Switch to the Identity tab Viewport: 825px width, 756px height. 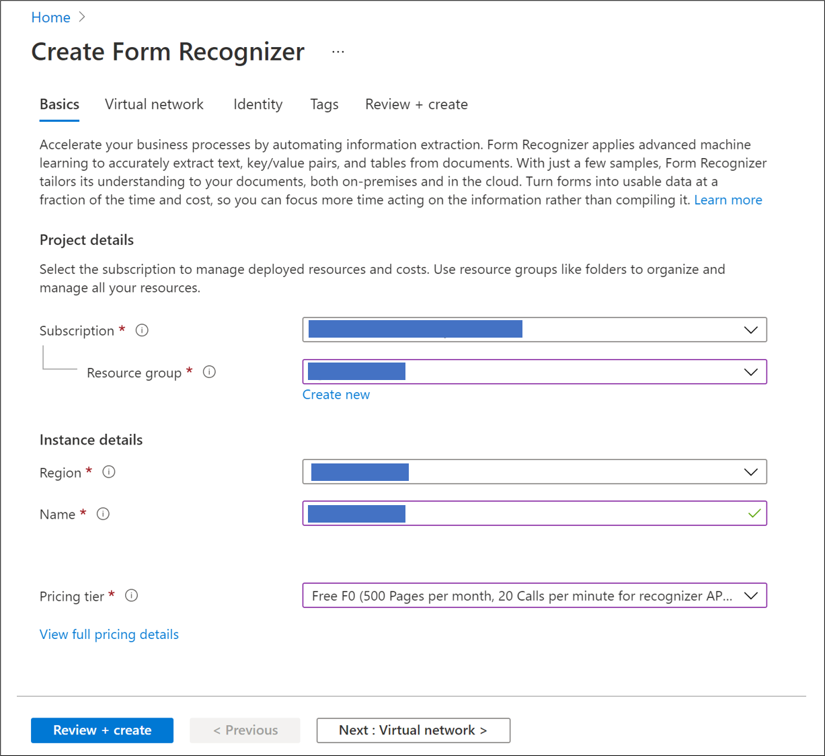click(x=258, y=104)
